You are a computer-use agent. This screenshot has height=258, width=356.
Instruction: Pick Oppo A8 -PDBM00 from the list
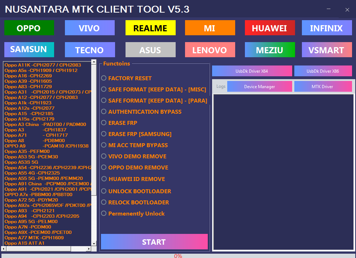(35, 141)
